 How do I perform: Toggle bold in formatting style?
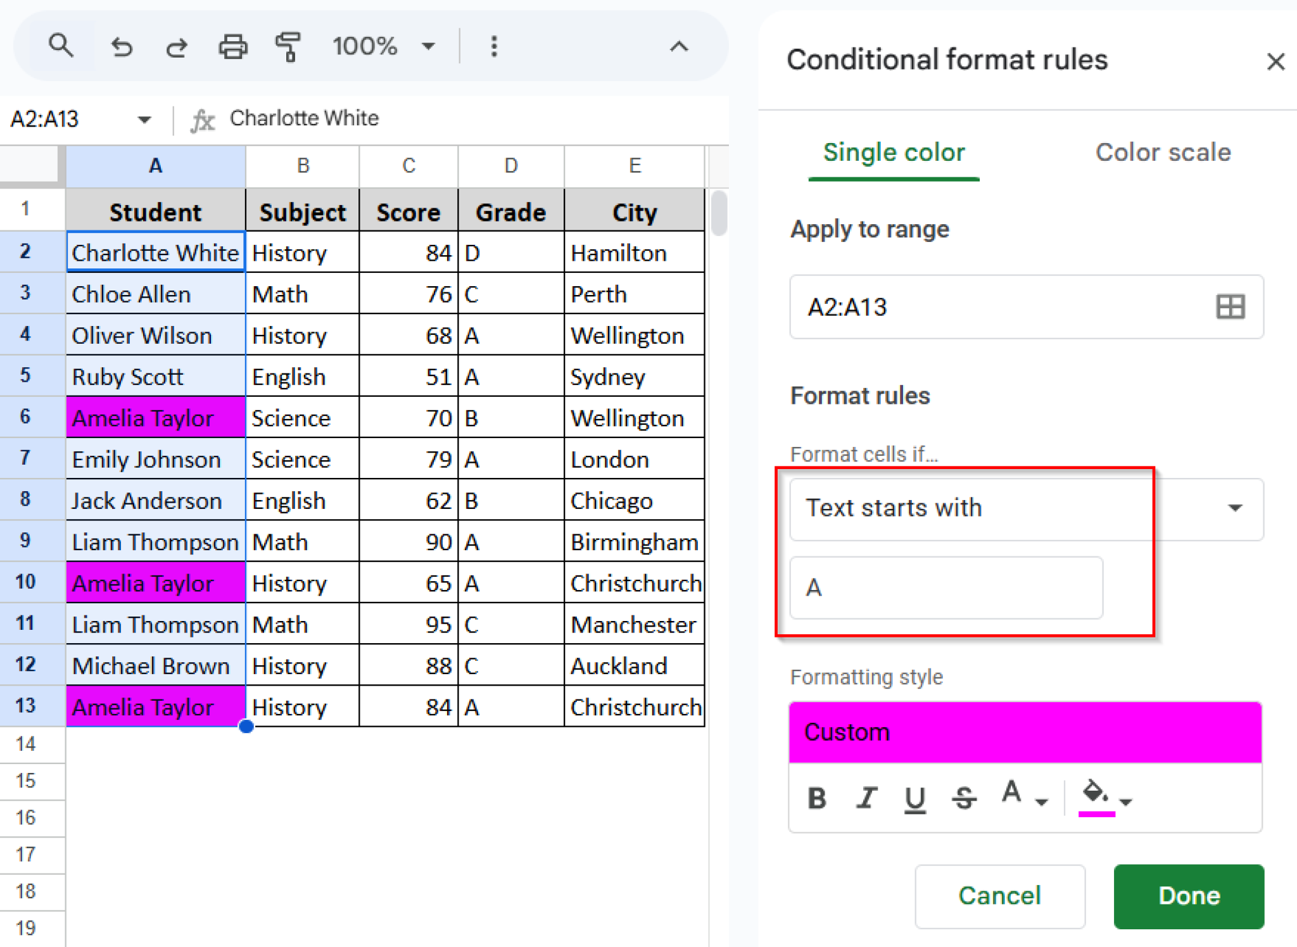(816, 798)
